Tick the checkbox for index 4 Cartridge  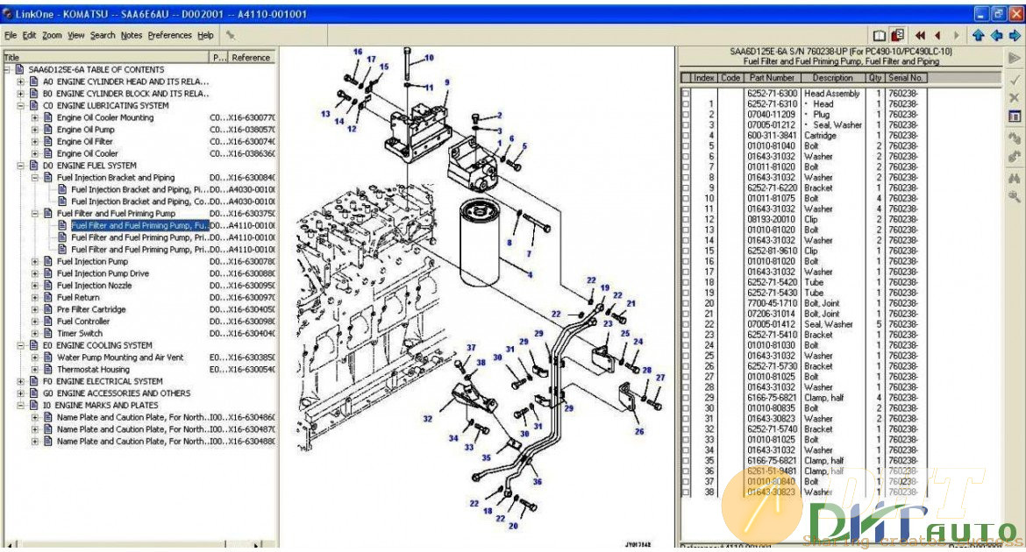pos(686,136)
